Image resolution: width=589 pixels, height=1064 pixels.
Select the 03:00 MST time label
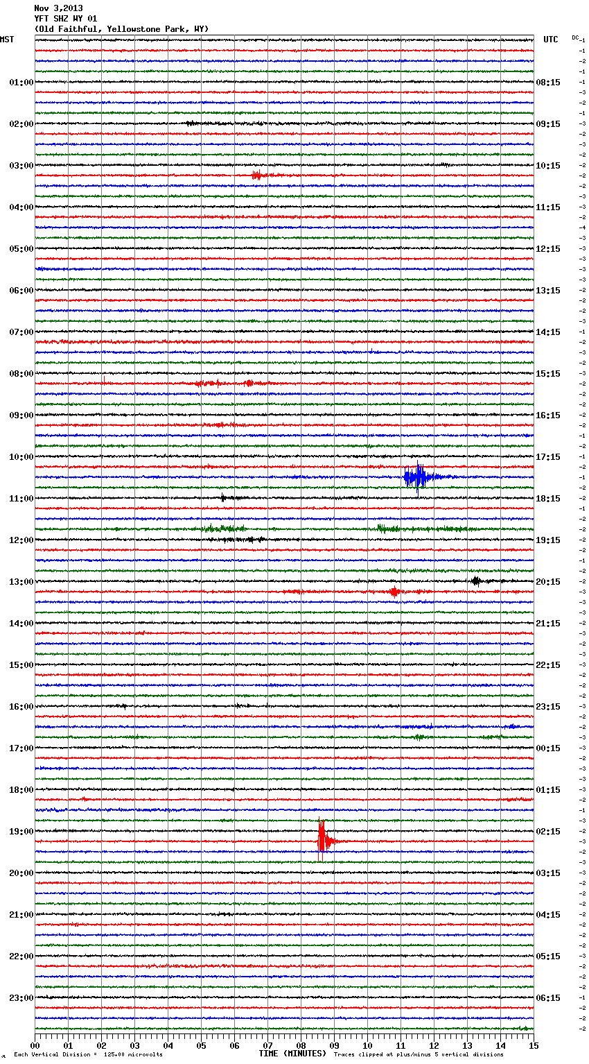pos(21,166)
